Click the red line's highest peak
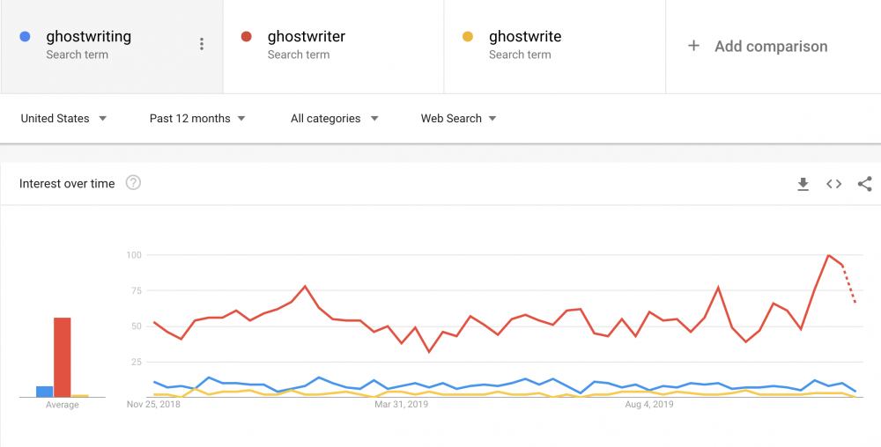This screenshot has height=447, width=881. coord(829,255)
